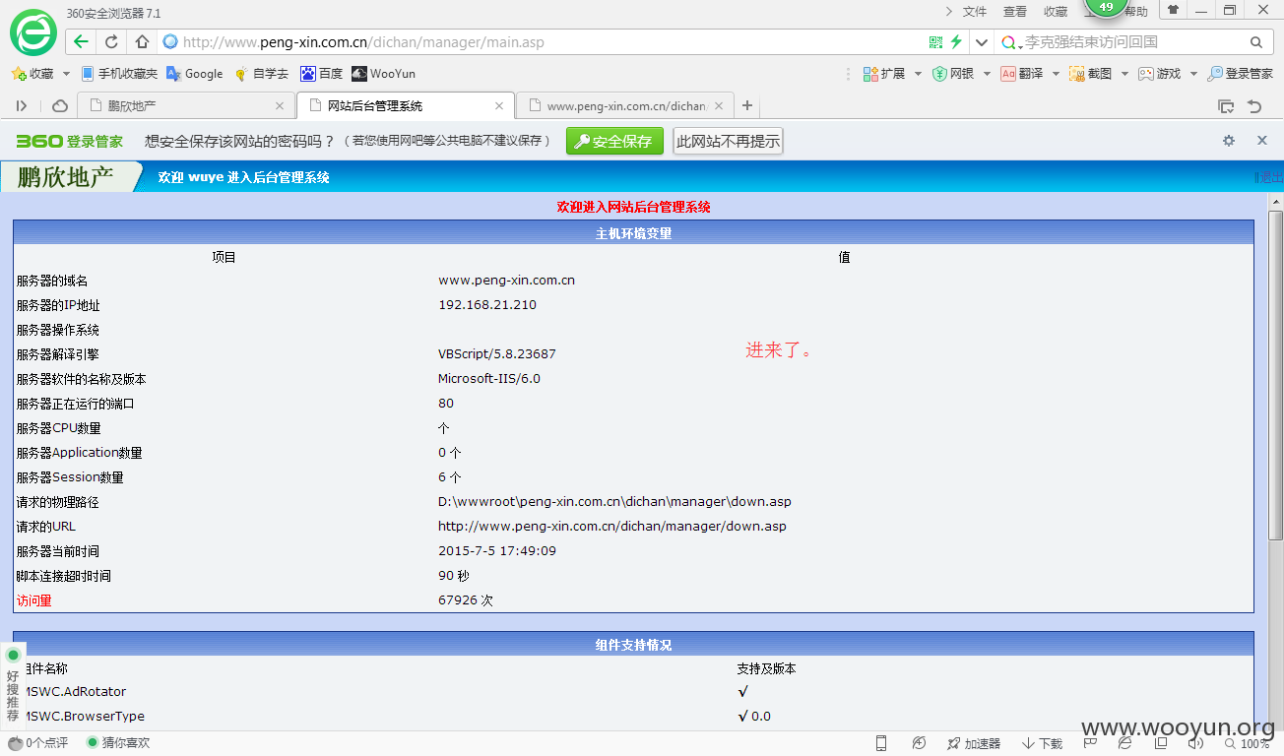The image size is (1284, 756).
Task: Expand the 扩展 dropdown arrow
Action: (x=918, y=74)
